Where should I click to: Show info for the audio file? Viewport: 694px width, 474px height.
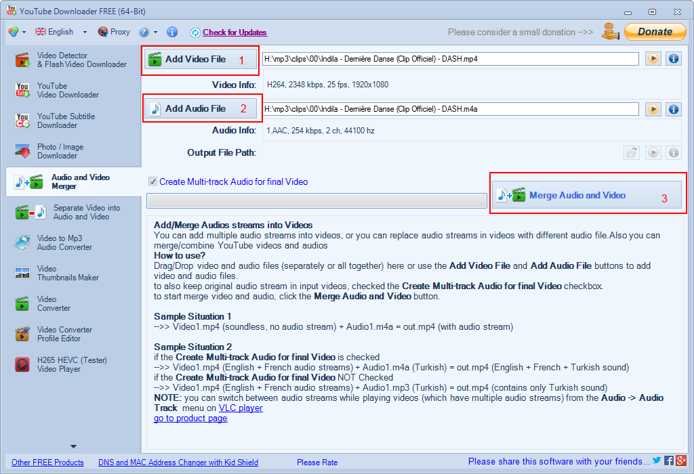pos(674,109)
